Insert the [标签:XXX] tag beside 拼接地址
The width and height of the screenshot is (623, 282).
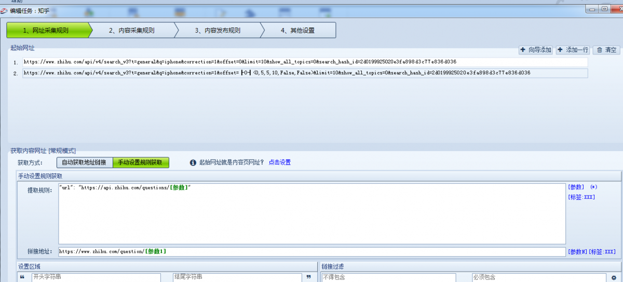[x=602, y=252]
